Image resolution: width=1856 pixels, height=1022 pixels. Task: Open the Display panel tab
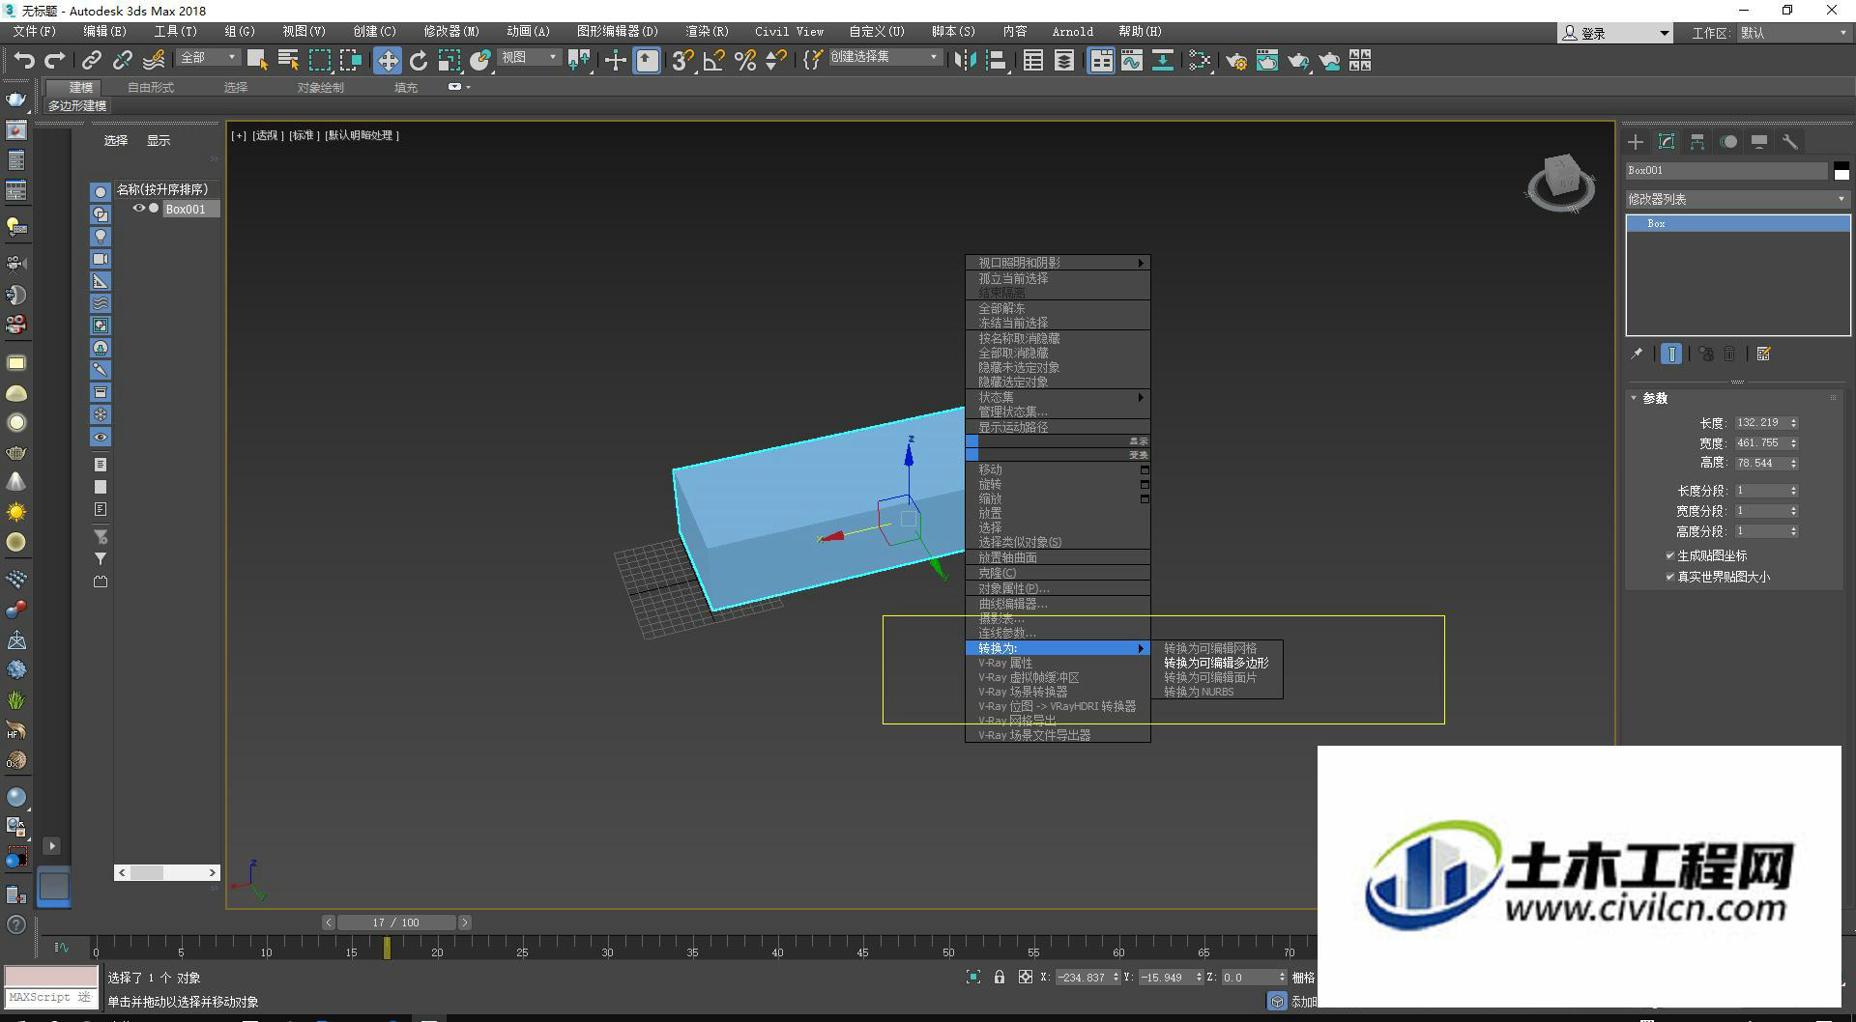click(x=1759, y=142)
